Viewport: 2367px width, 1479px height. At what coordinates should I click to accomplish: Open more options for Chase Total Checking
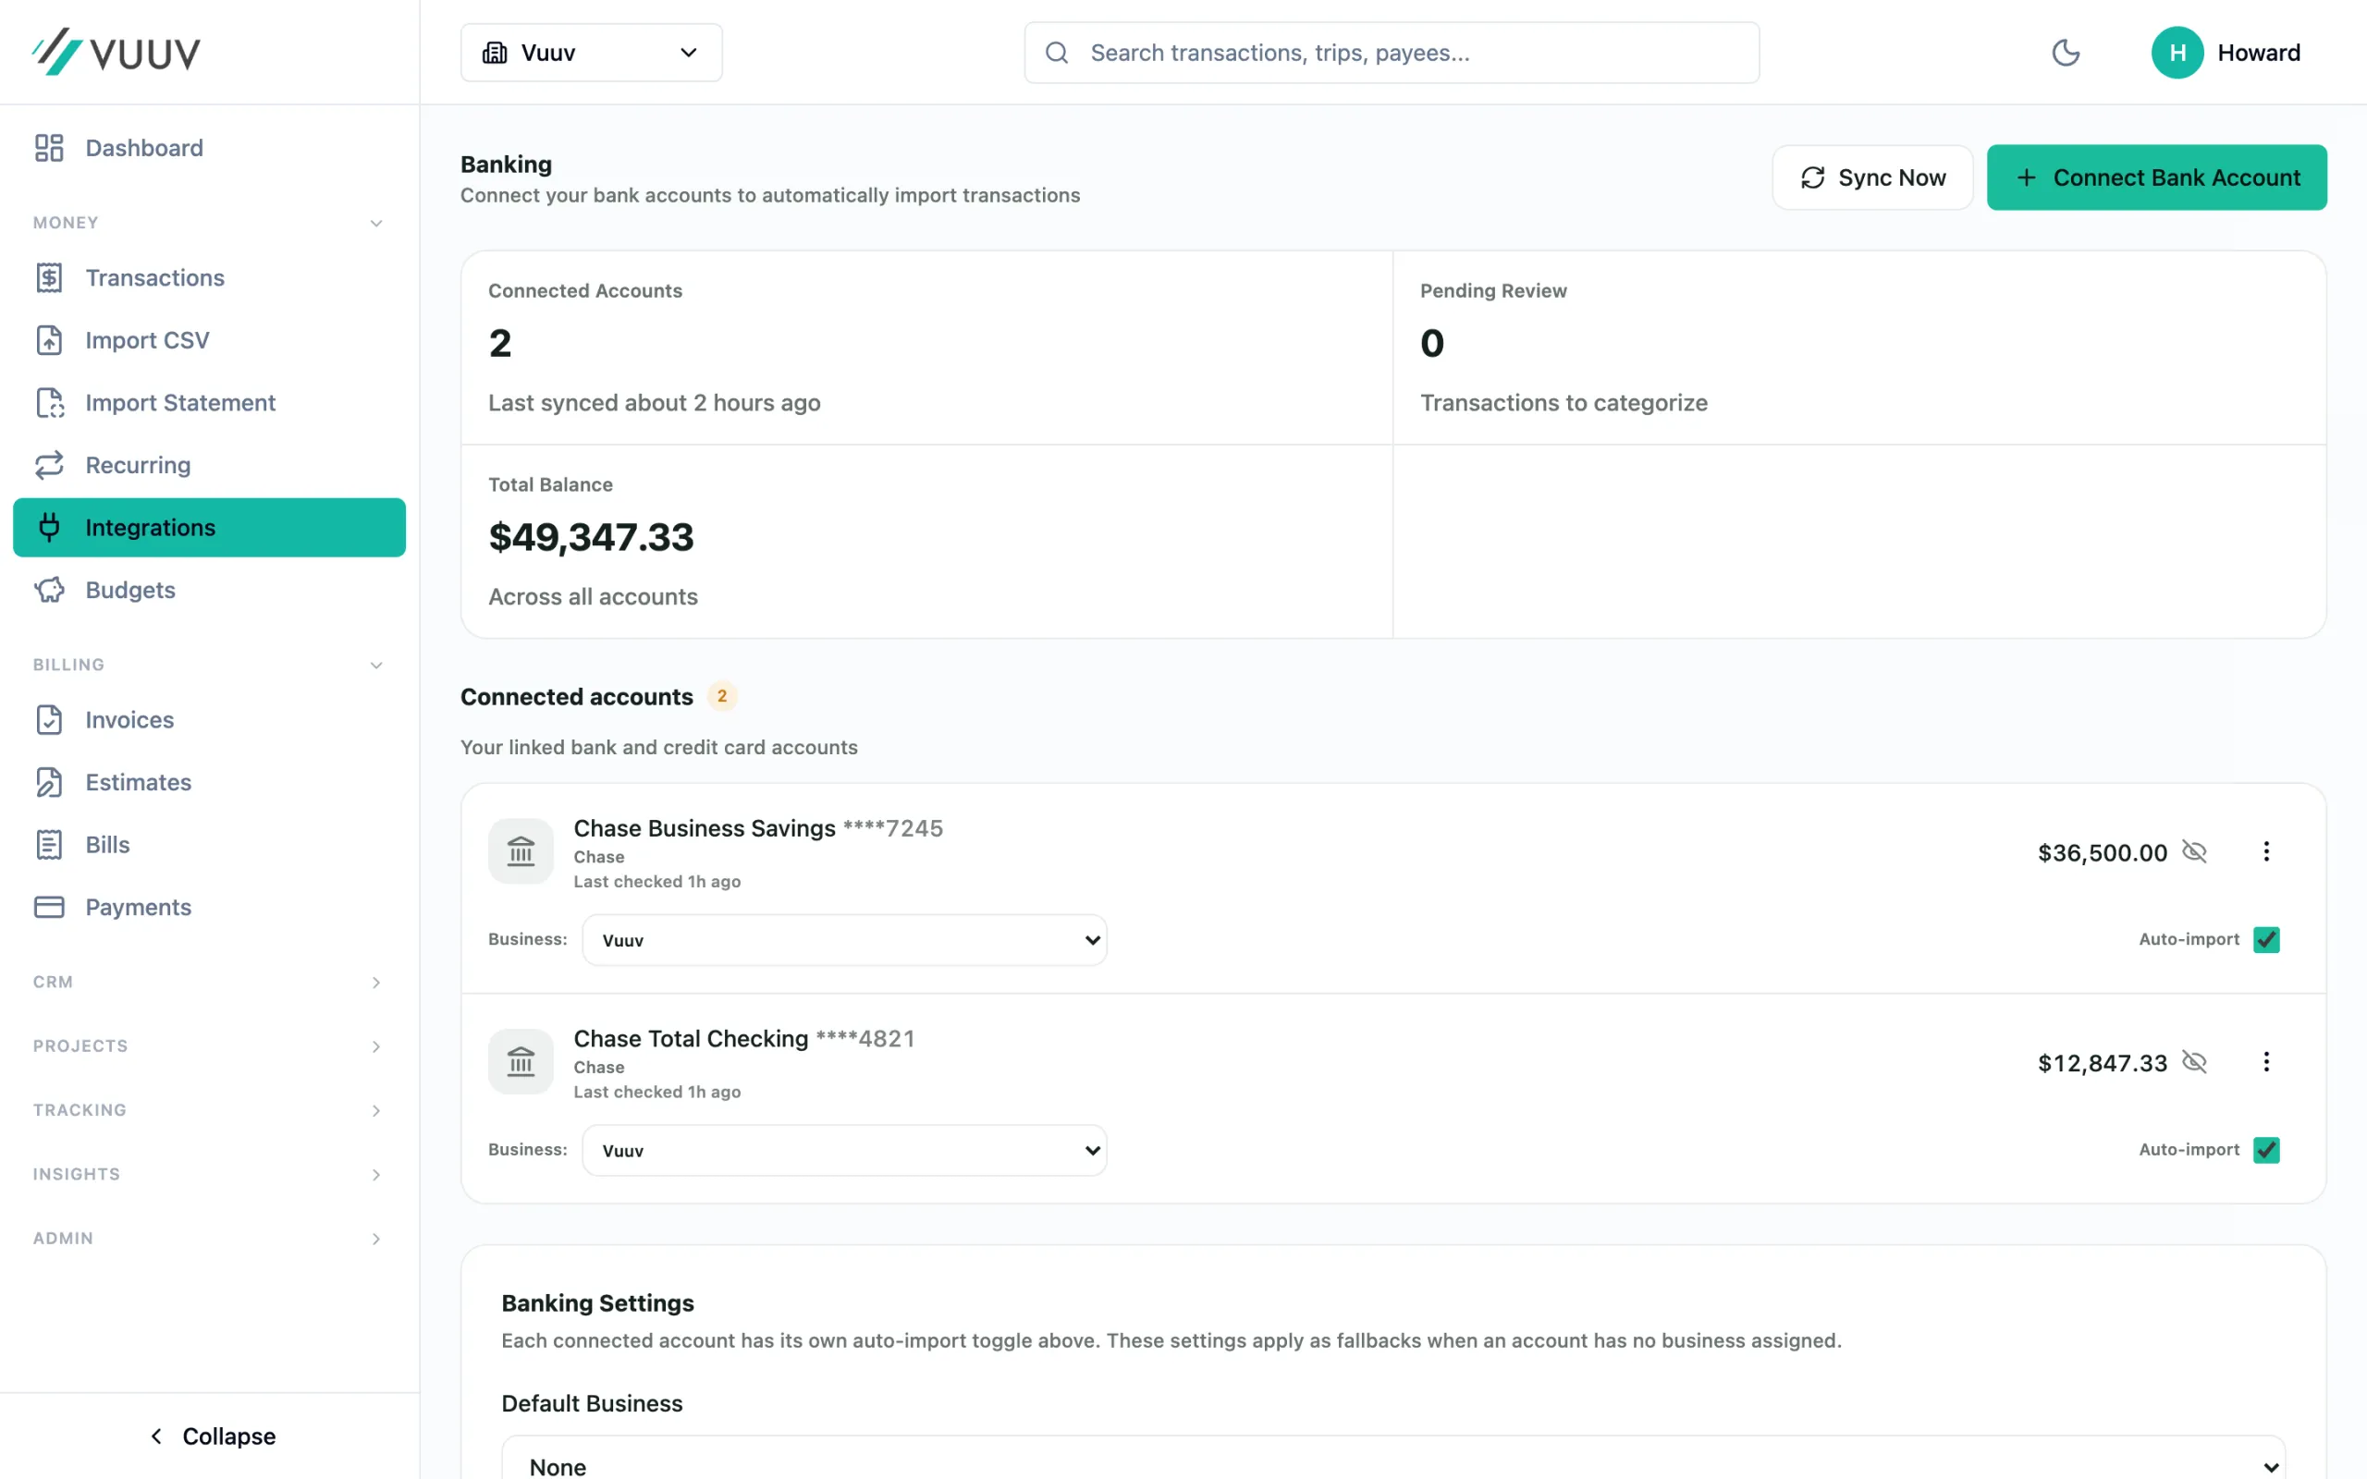coord(2266,1061)
